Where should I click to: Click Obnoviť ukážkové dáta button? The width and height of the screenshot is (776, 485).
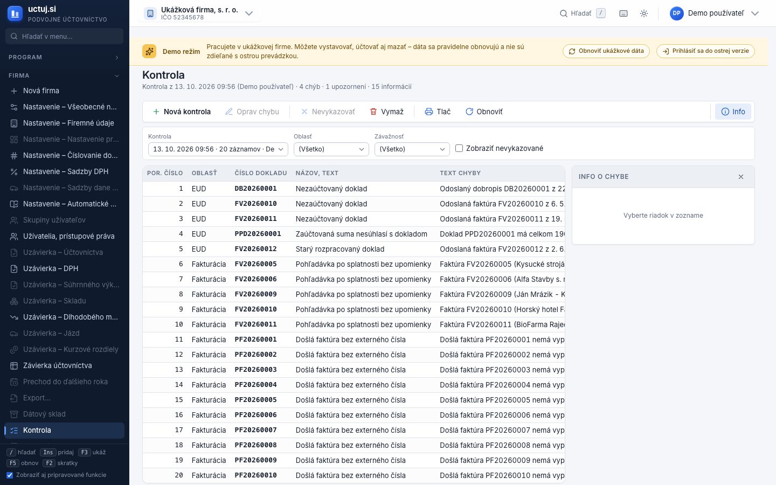coord(606,51)
